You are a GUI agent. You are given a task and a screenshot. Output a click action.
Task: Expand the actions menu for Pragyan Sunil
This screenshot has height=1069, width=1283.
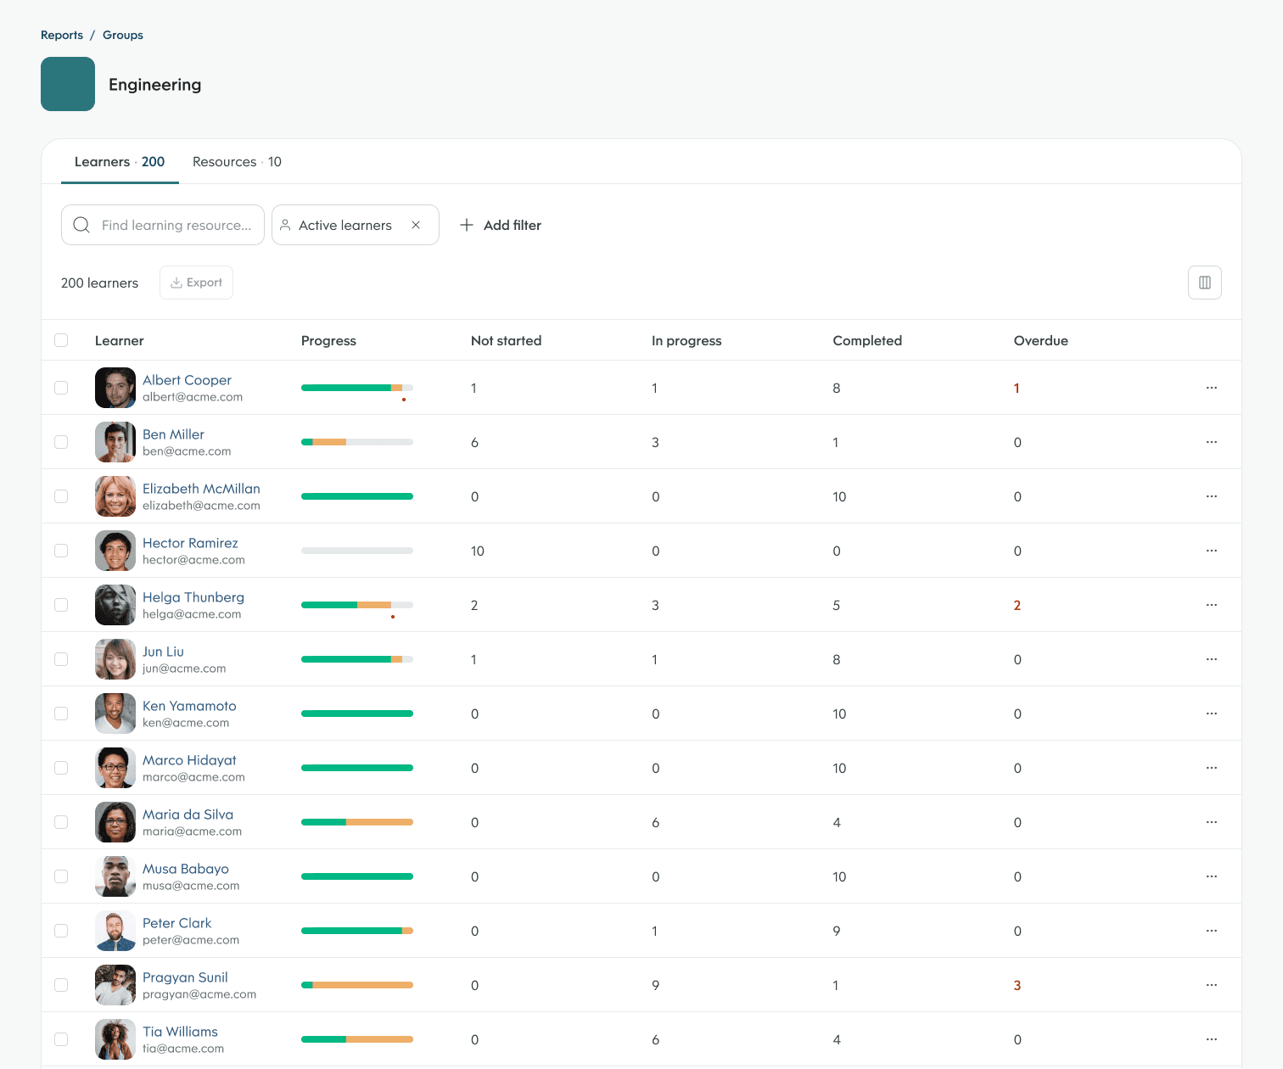pos(1211,985)
